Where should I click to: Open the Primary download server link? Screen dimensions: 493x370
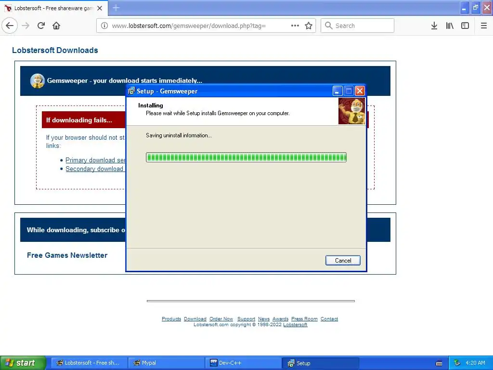(x=95, y=160)
